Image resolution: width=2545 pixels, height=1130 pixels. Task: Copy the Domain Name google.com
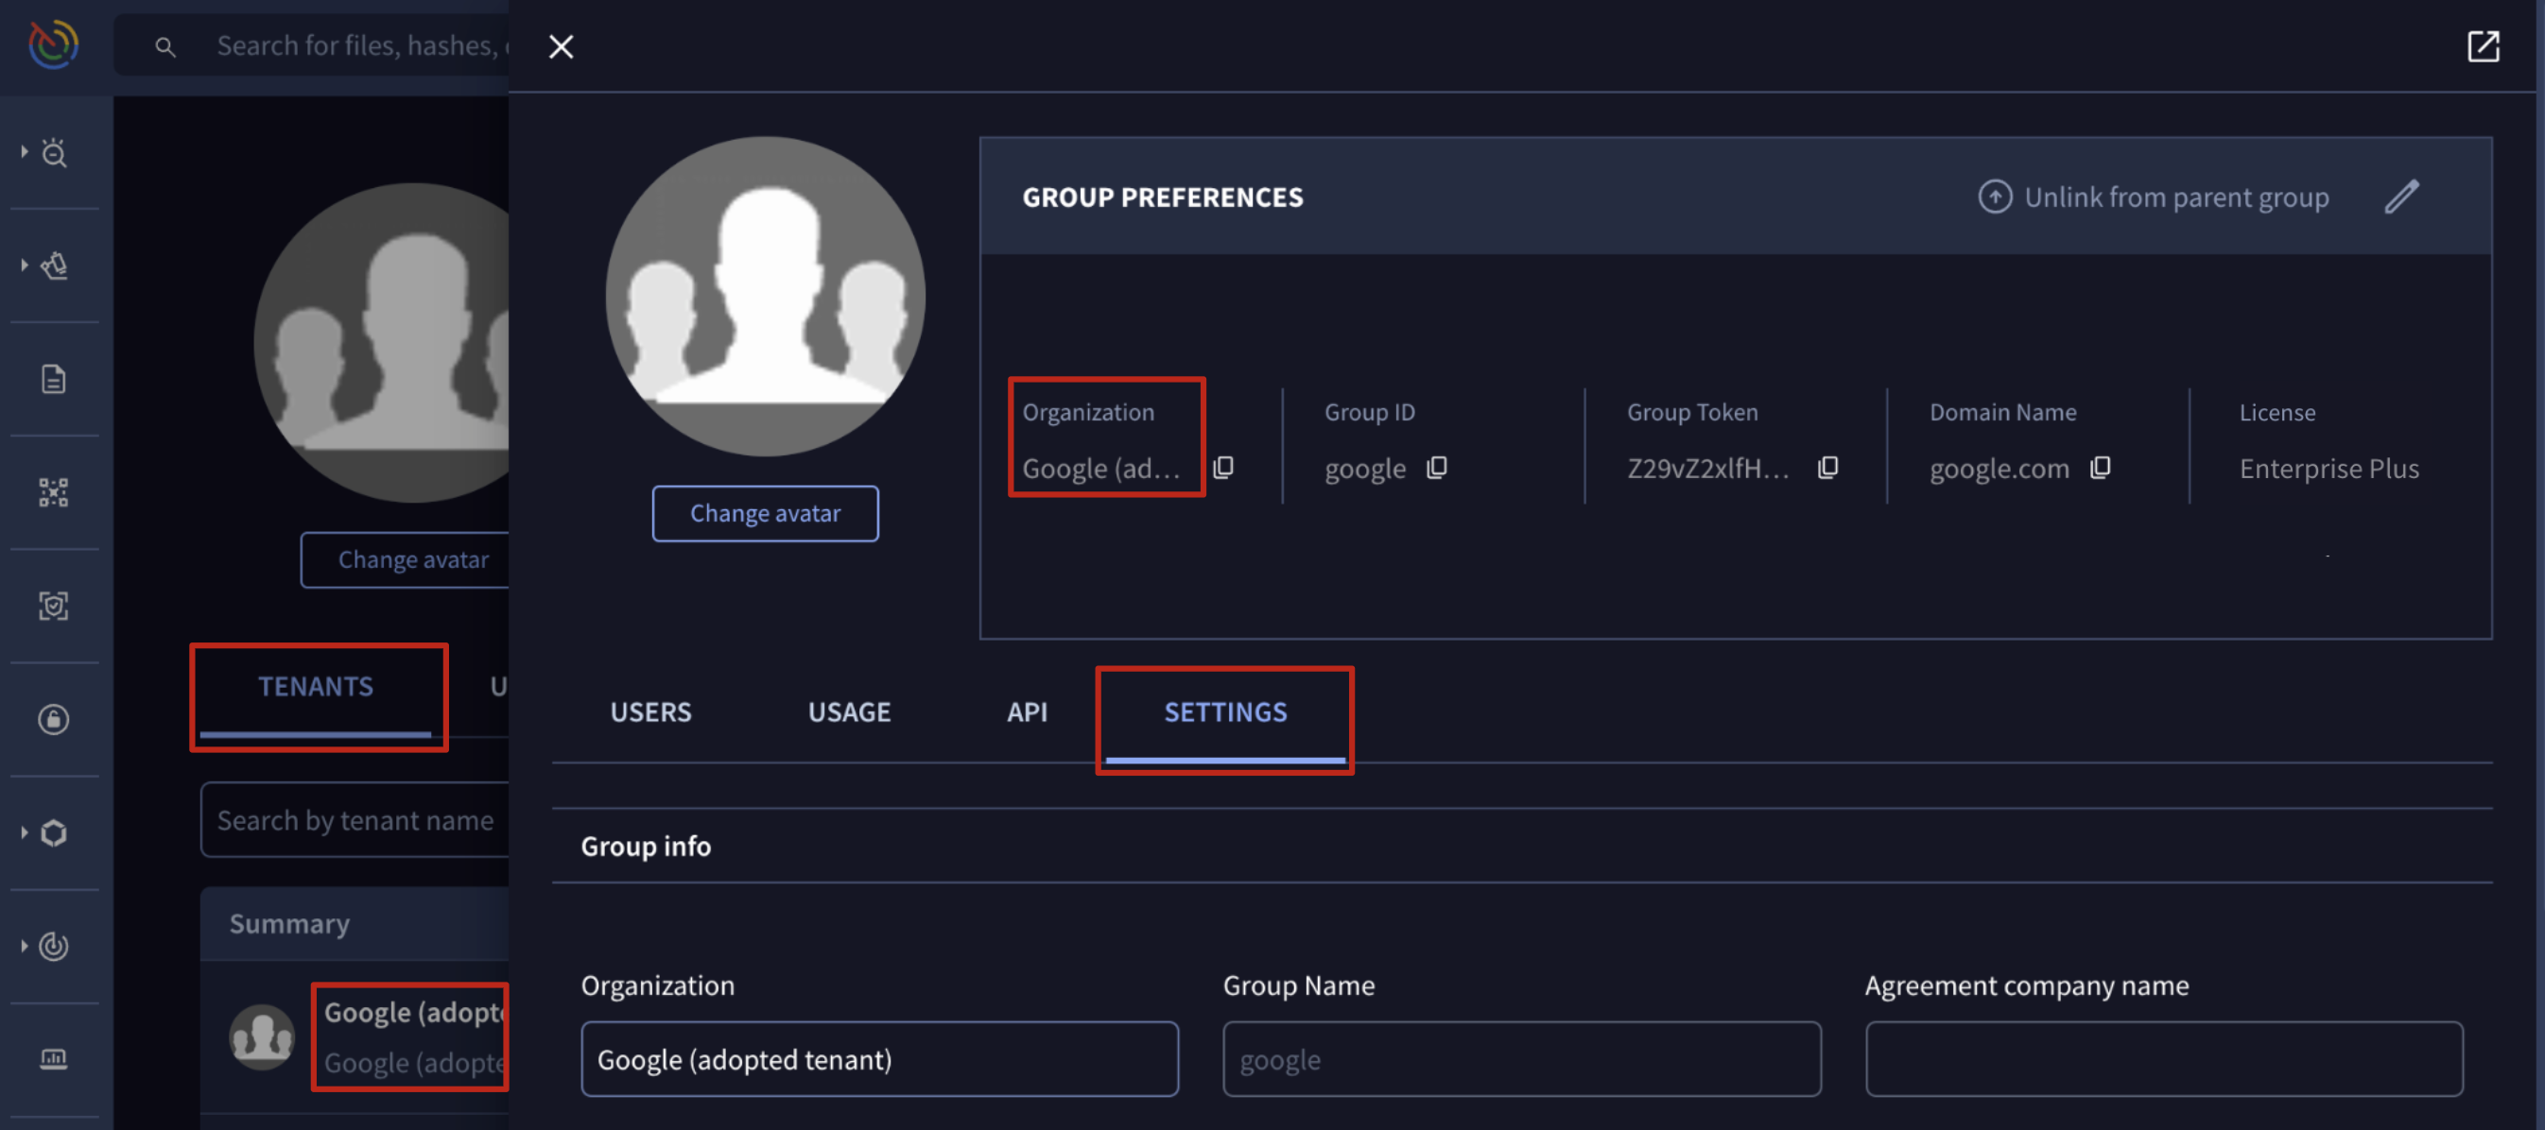click(x=2101, y=467)
